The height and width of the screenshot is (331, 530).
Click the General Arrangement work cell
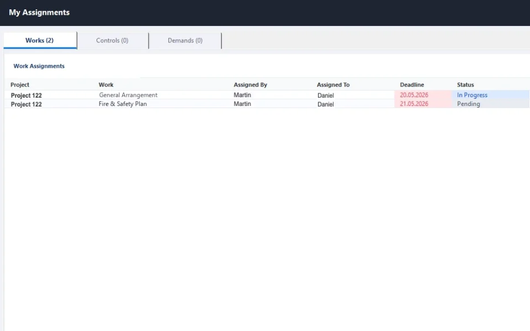pos(129,95)
